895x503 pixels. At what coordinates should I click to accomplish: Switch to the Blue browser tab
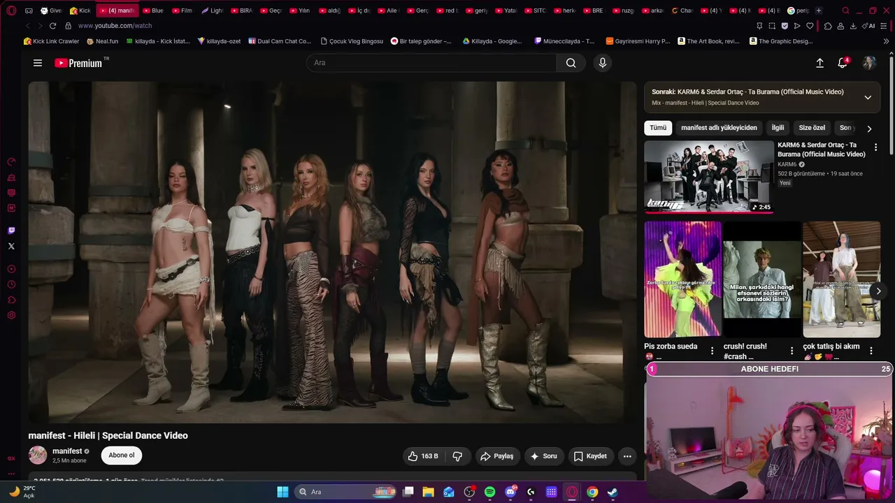click(153, 10)
